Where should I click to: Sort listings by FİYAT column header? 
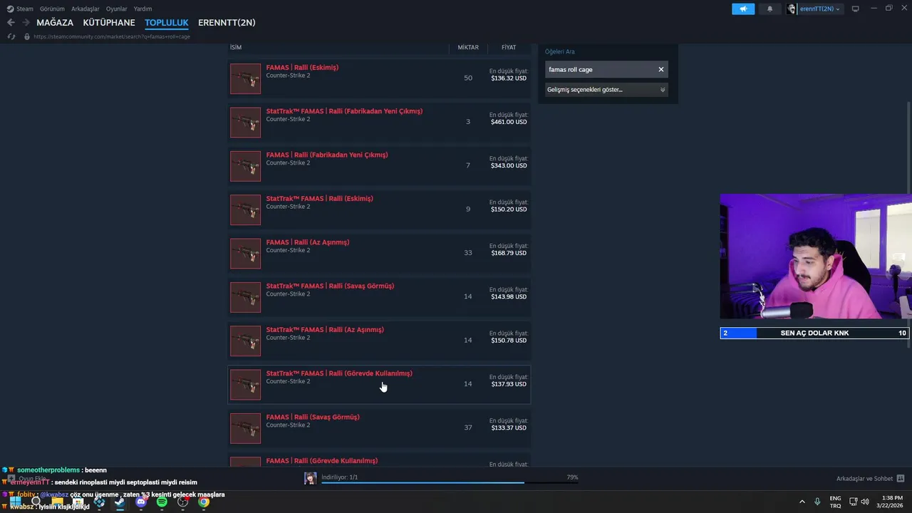pyautogui.click(x=509, y=47)
